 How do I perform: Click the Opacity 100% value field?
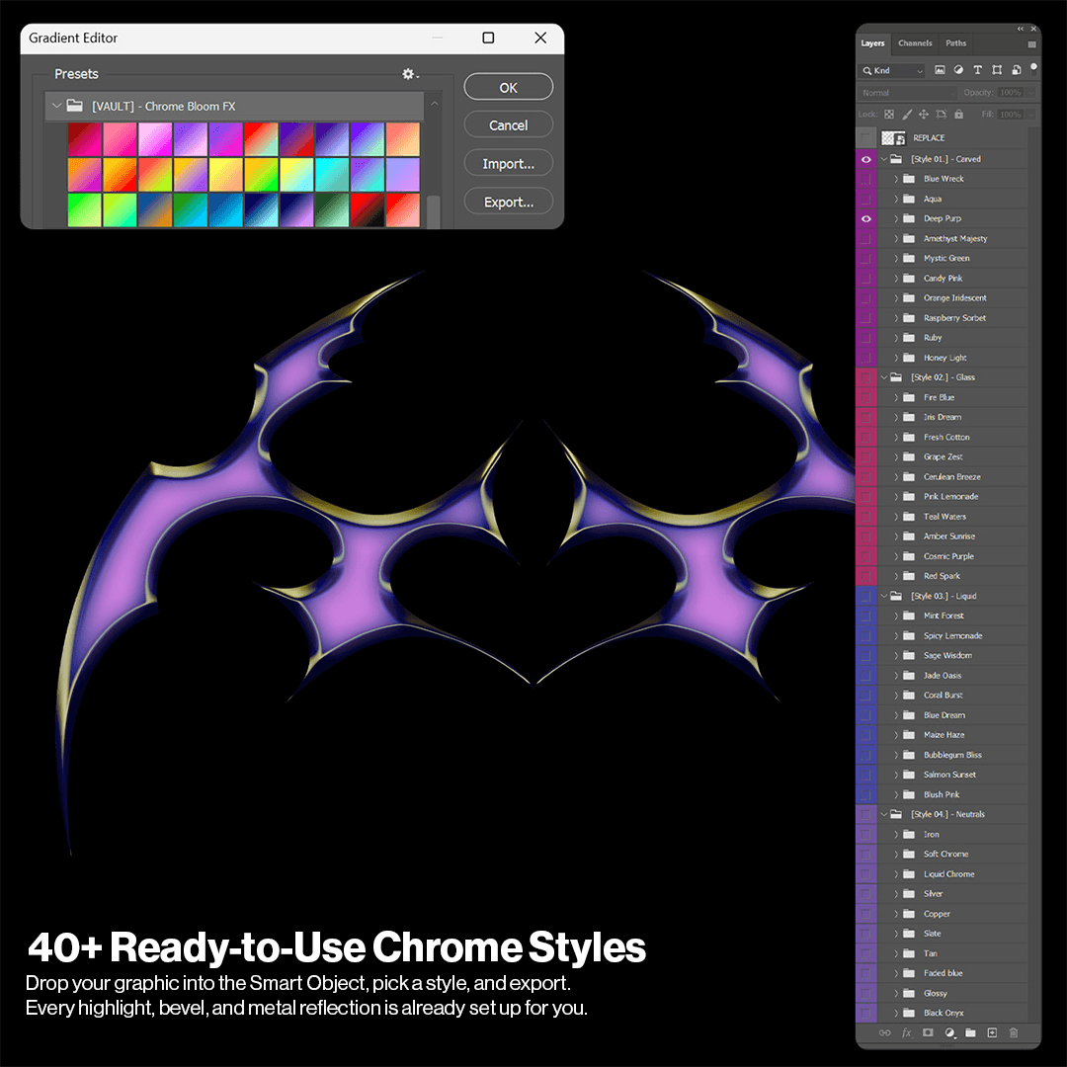[x=1011, y=93]
